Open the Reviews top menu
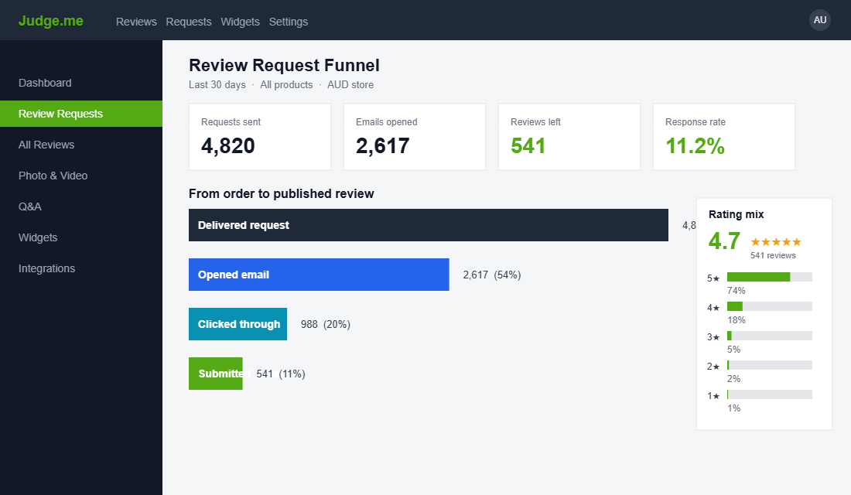This screenshot has height=495, width=851. pyautogui.click(x=136, y=22)
